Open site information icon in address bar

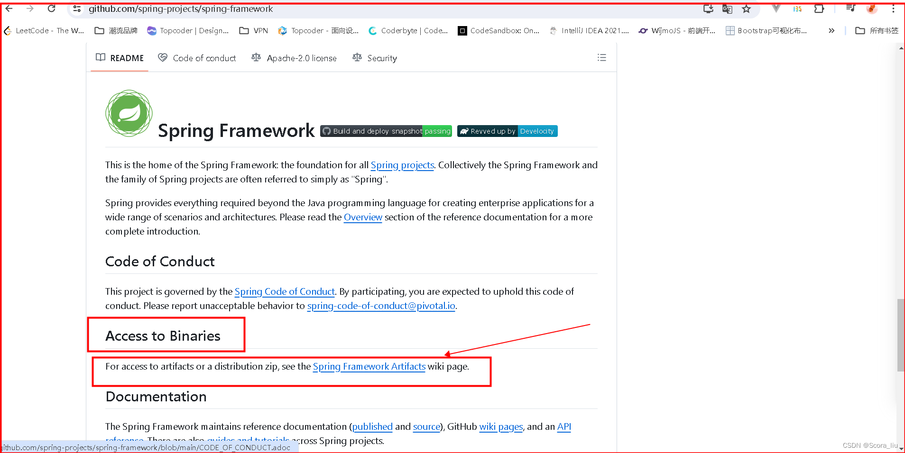click(x=77, y=9)
